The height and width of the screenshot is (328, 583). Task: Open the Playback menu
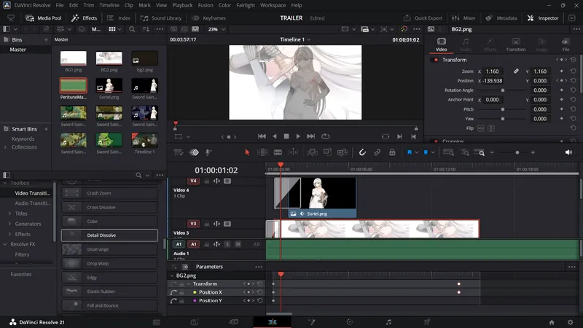(182, 5)
